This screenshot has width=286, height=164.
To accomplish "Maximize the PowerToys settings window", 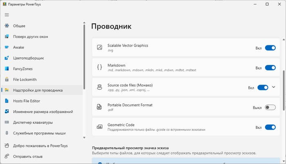I will pyautogui.click(x=267, y=4).
